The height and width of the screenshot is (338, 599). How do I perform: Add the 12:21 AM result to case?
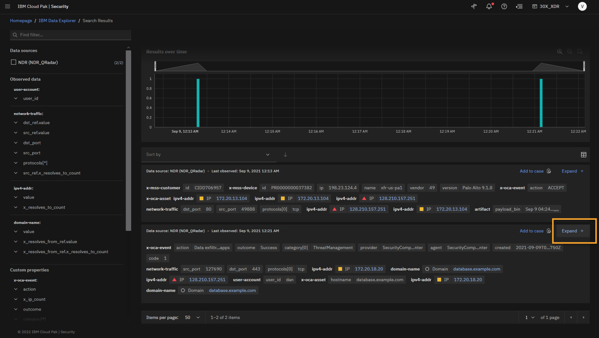(535, 231)
